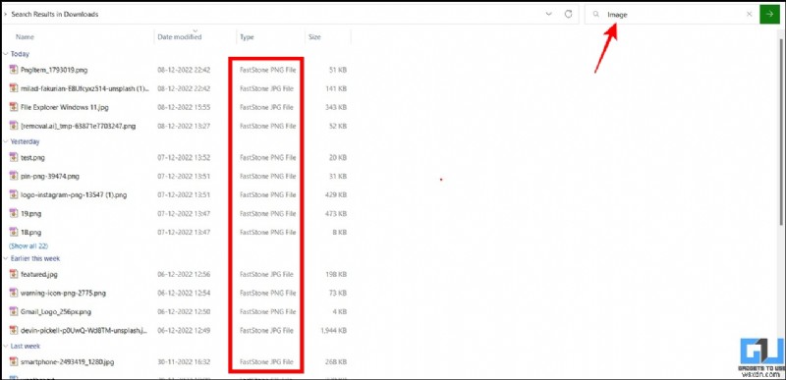Click the date 07-12-2022 13:52

[184, 158]
